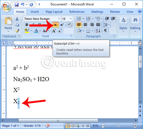
Task: Increase paragraph indent
Action: coord(113,19)
